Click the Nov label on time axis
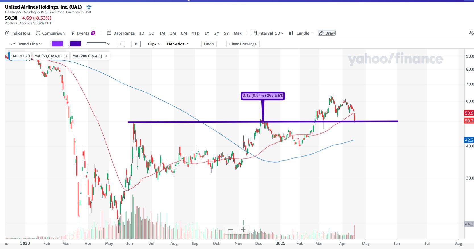Viewport: 474px width, 249px height. (x=239, y=243)
